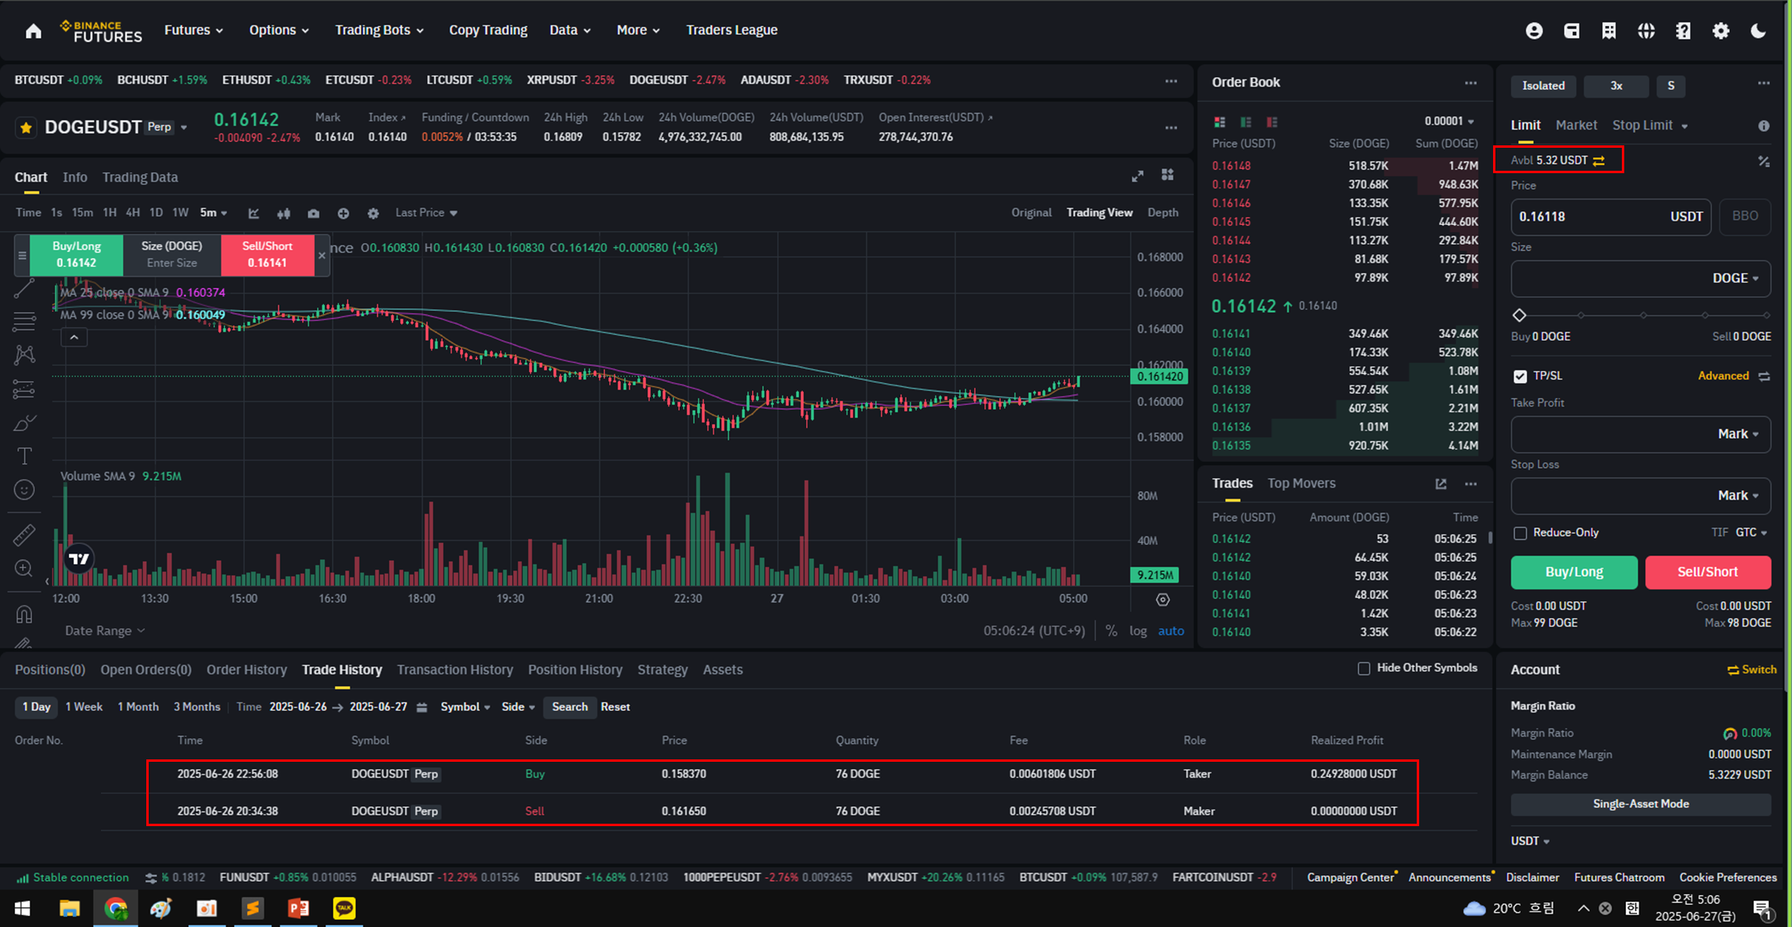1792x927 pixels.
Task: Click the favorite star next to DOGEUSDT
Action: coord(26,127)
